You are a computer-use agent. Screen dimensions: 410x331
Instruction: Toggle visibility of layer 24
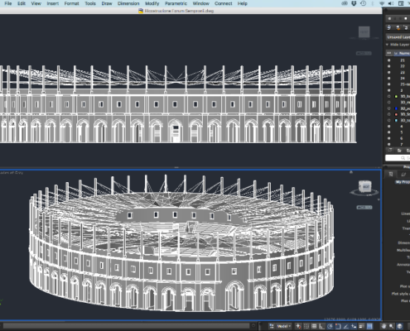tap(389, 79)
